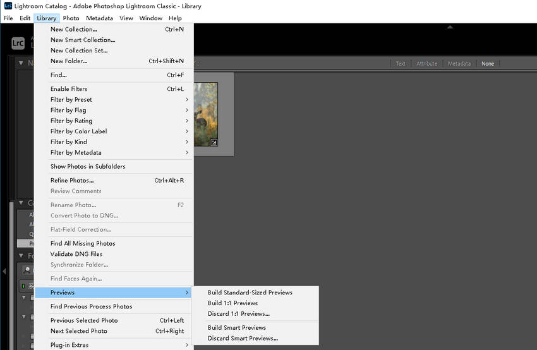
Task: Toggle Show Photos in Subfolders
Action: pos(114,166)
